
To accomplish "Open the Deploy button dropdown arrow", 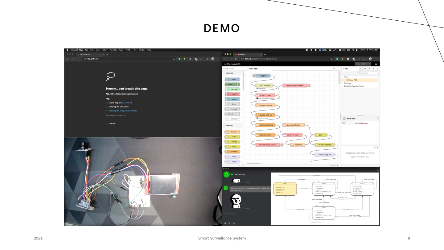I will click(x=369, y=64).
